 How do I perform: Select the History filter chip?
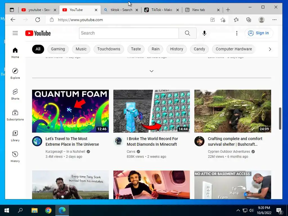click(x=177, y=49)
